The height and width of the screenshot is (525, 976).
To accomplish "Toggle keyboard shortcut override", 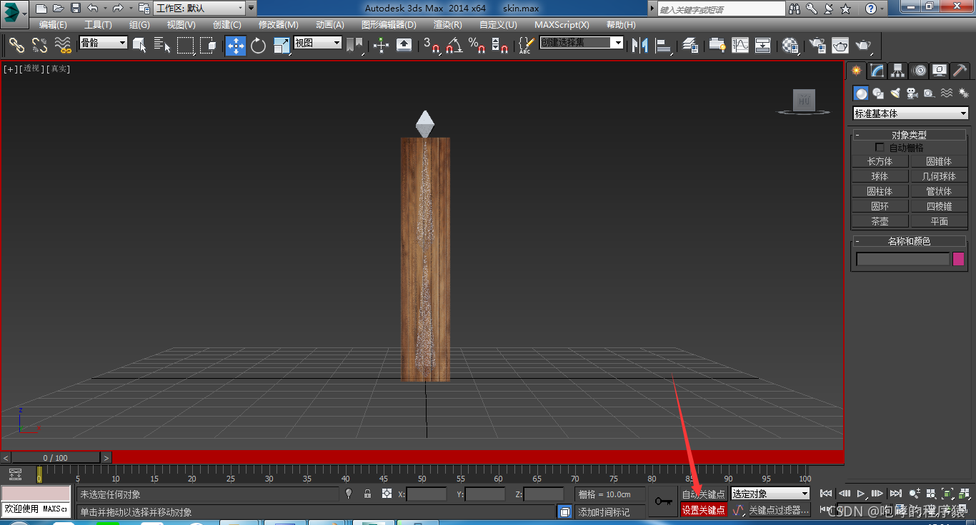I will [404, 46].
